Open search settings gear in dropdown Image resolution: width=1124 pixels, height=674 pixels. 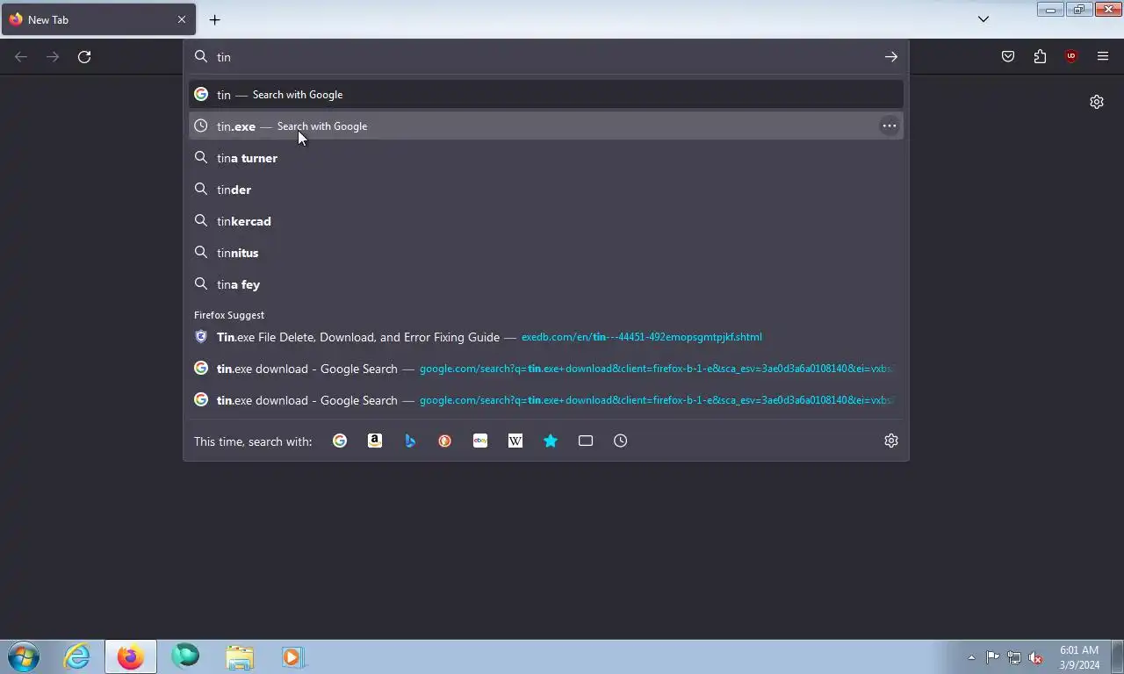[891, 441]
